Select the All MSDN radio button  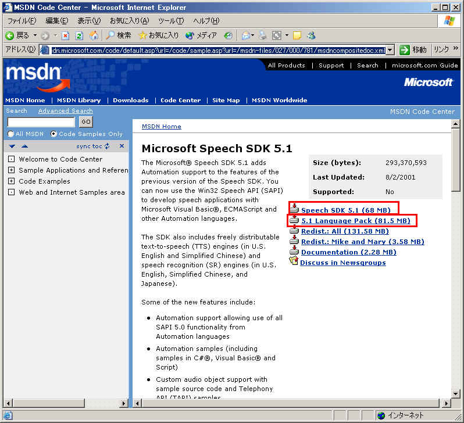tap(10, 134)
